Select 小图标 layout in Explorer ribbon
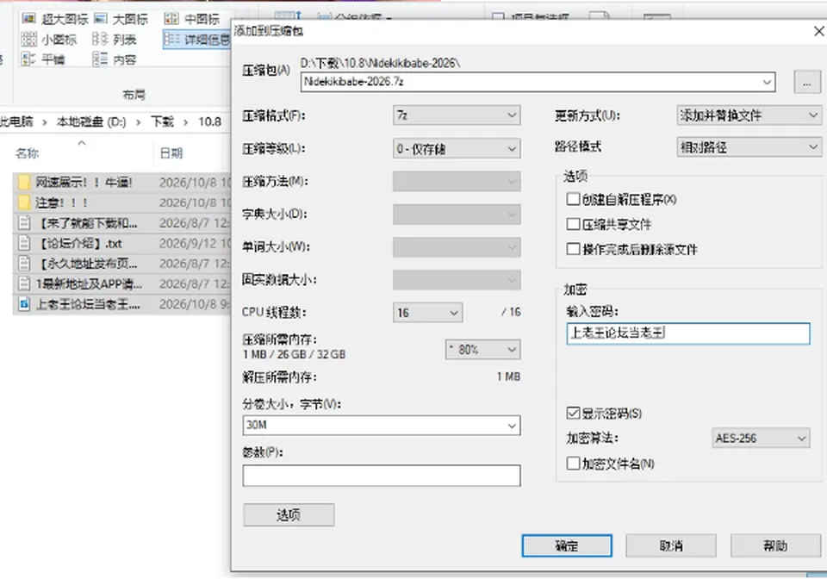This screenshot has height=579, width=827. [49, 39]
